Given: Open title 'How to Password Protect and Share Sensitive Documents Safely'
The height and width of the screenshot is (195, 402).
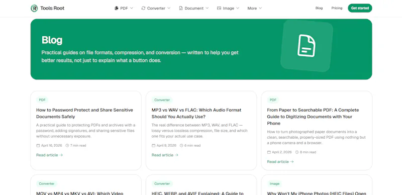Looking at the screenshot, I should [84, 113].
